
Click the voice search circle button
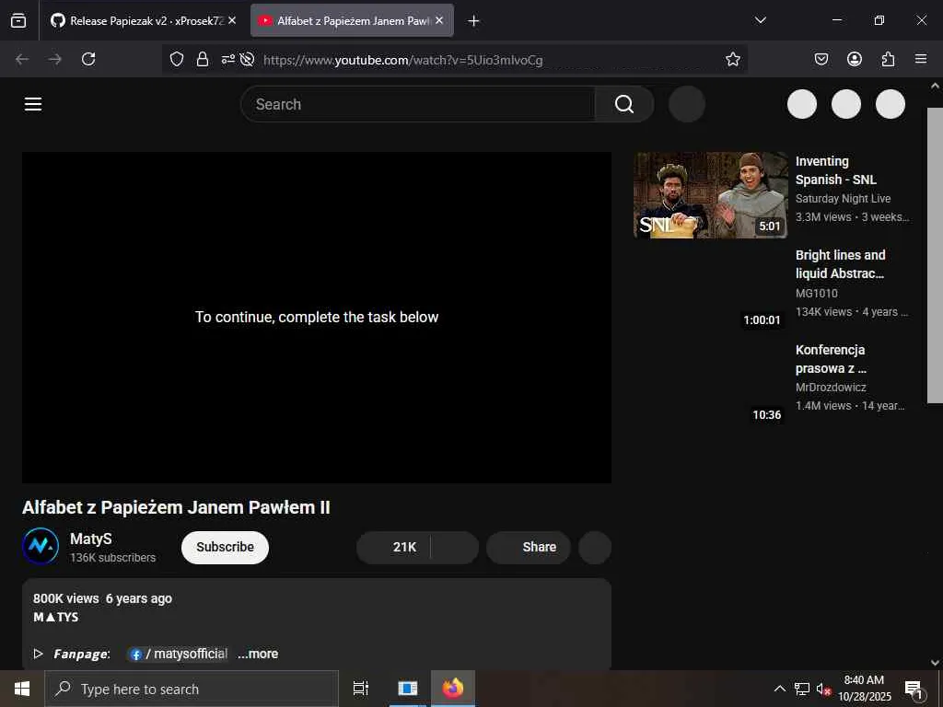pos(687,104)
